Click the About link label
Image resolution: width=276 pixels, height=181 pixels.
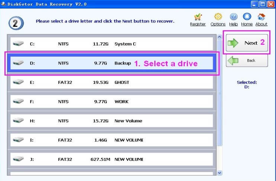[x=261, y=24]
